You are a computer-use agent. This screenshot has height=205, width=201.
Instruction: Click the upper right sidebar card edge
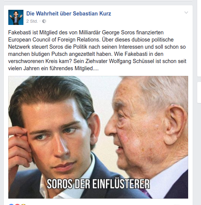199,38
